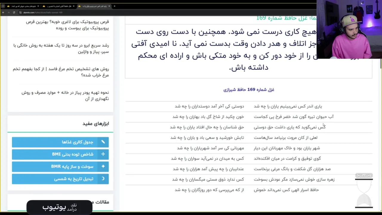Click verse 'گوی توفیق و کرامت در میان افکنده‌اند'

[x=287, y=159]
